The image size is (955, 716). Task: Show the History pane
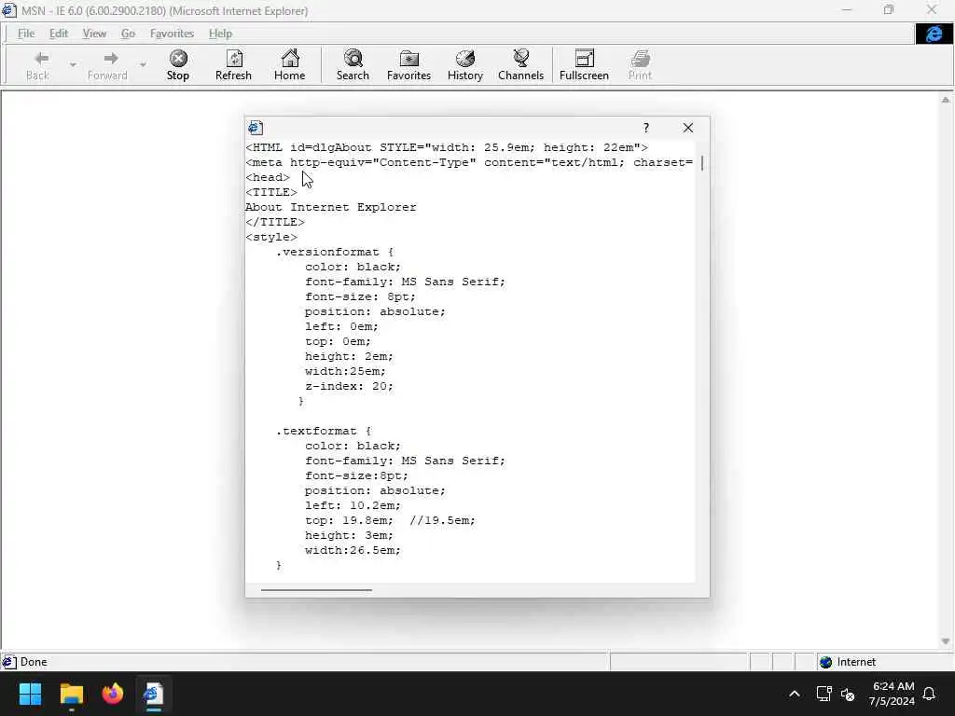coord(464,65)
